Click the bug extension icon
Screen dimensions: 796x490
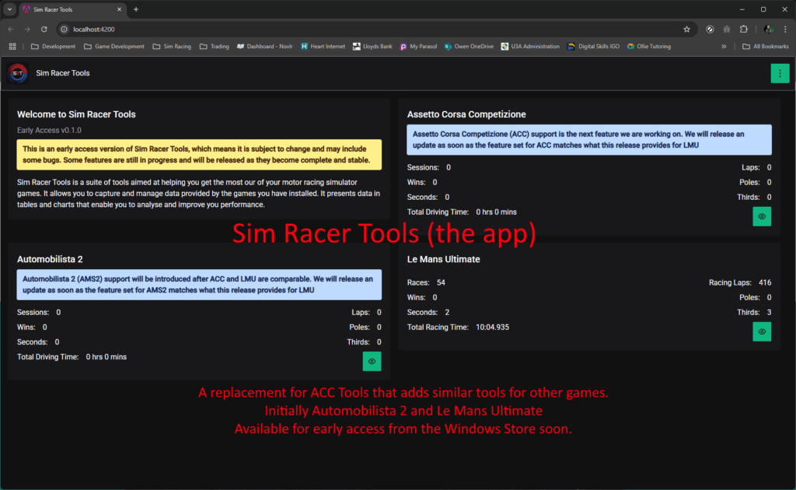(727, 30)
